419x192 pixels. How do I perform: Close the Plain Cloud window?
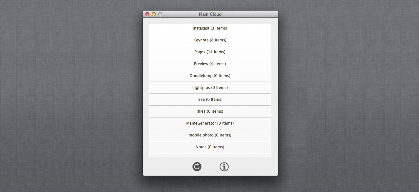click(147, 14)
